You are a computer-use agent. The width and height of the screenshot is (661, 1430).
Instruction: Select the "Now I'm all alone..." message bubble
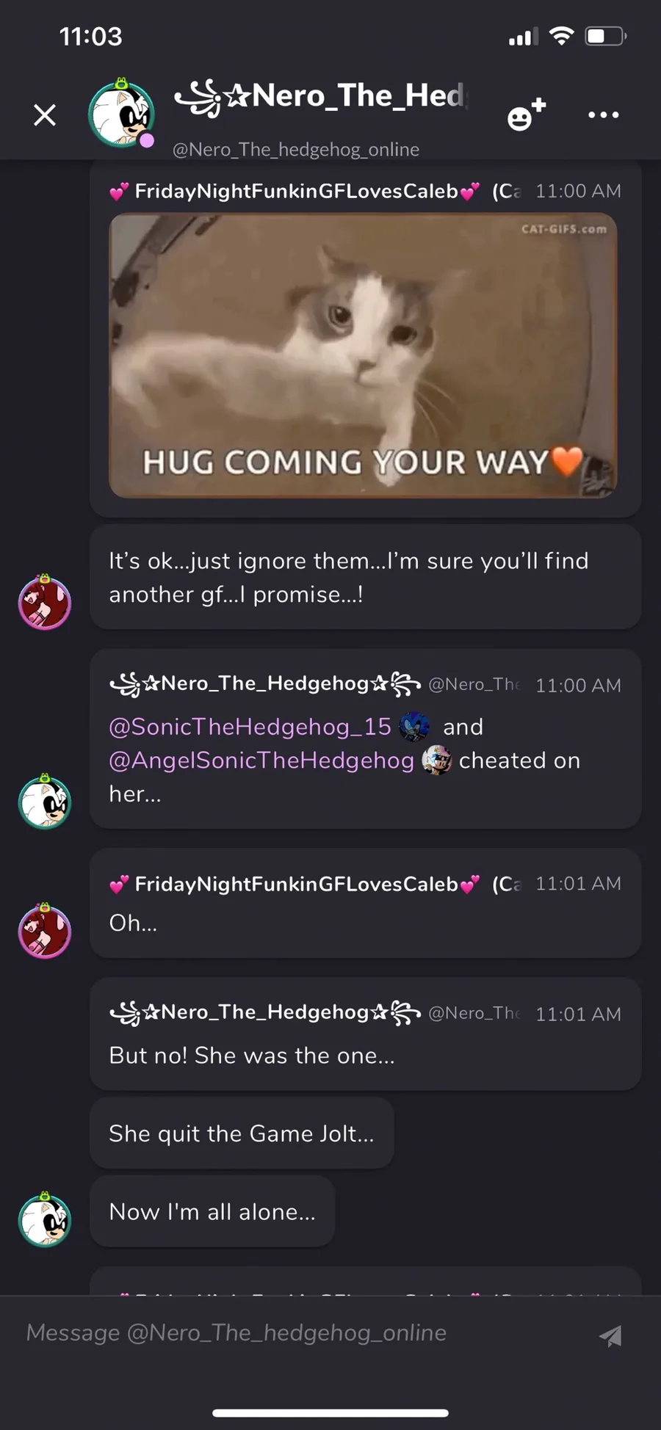pyautogui.click(x=212, y=1211)
